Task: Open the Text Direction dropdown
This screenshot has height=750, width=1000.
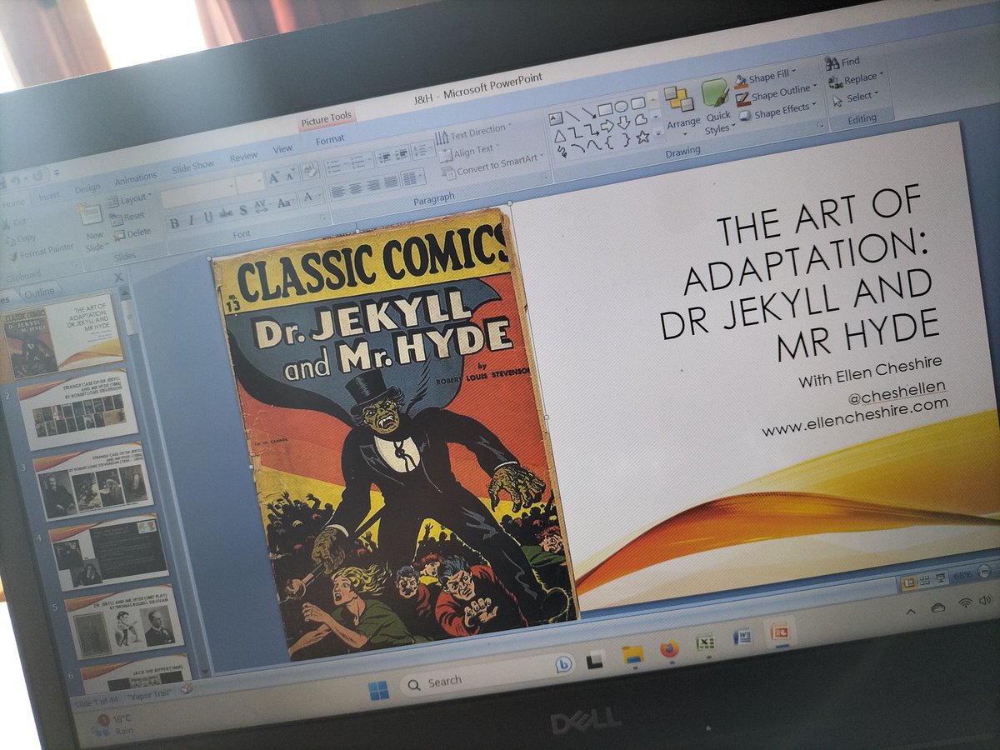Action: click(x=473, y=132)
